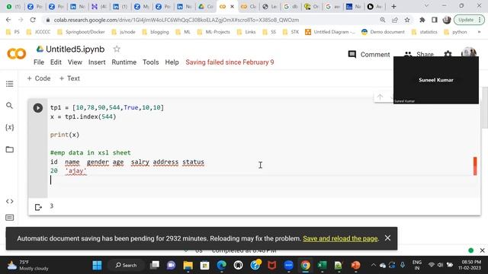Click the comment #emp data in xsl sheet
Screen dimensions: 488x274
point(90,153)
